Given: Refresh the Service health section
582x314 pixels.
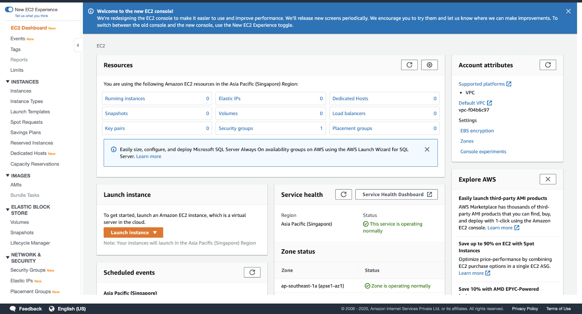Looking at the screenshot, I should [x=343, y=194].
